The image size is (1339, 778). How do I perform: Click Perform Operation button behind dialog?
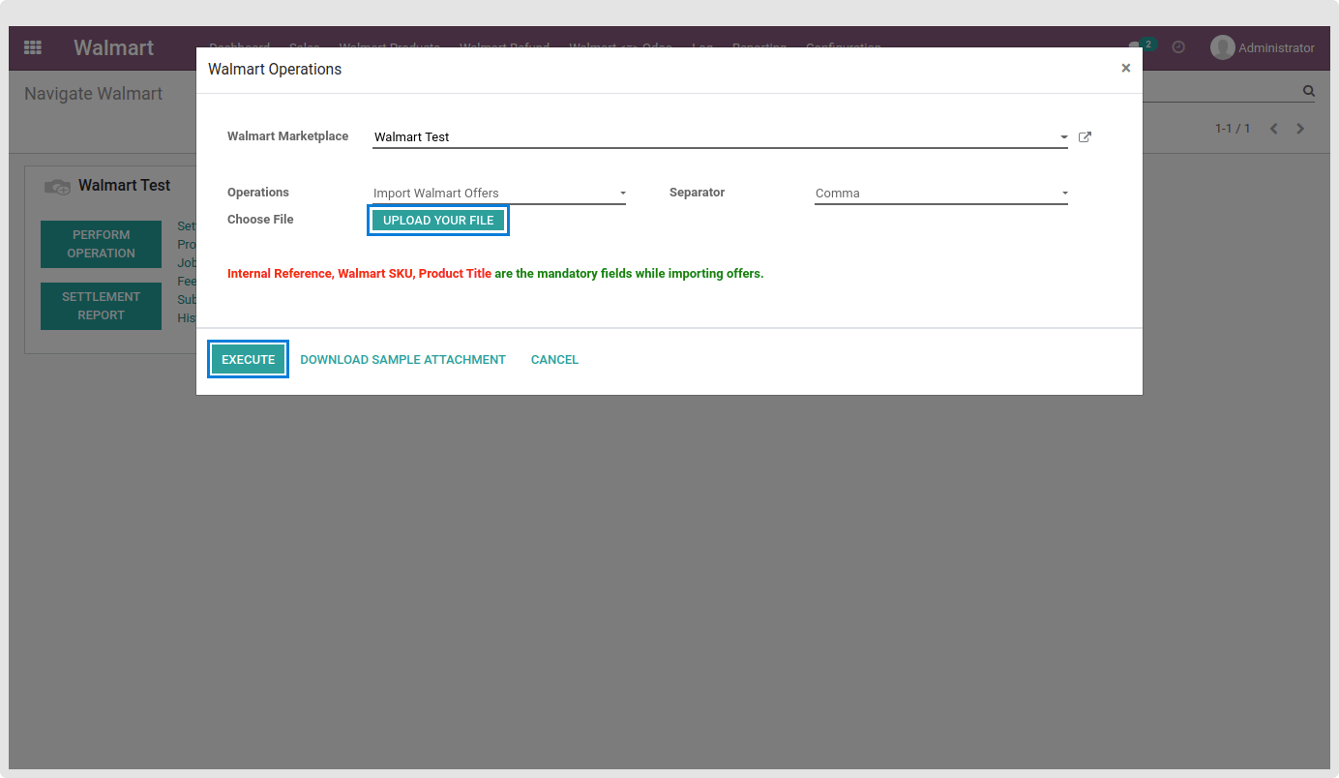click(x=101, y=244)
